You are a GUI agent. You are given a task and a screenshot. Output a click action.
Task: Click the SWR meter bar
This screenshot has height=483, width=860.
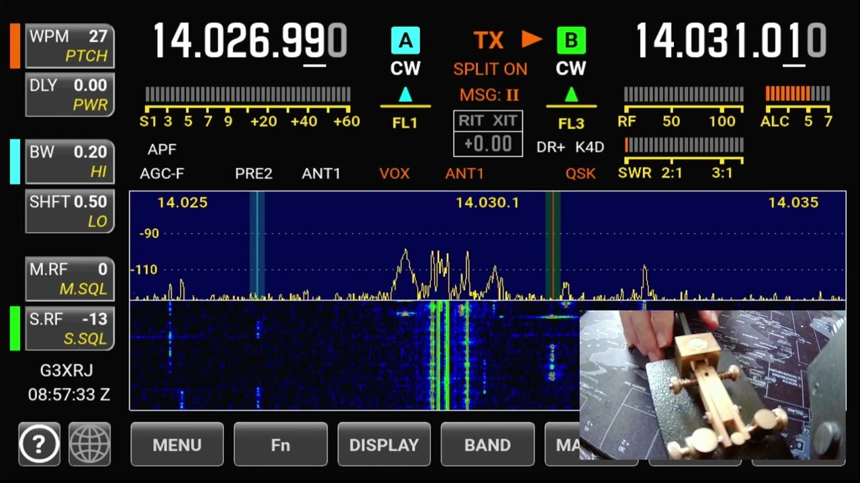(x=684, y=145)
